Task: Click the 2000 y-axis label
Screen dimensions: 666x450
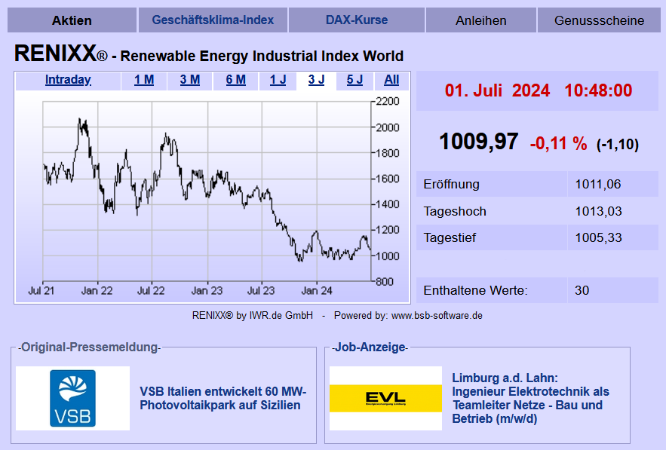Action: [388, 127]
